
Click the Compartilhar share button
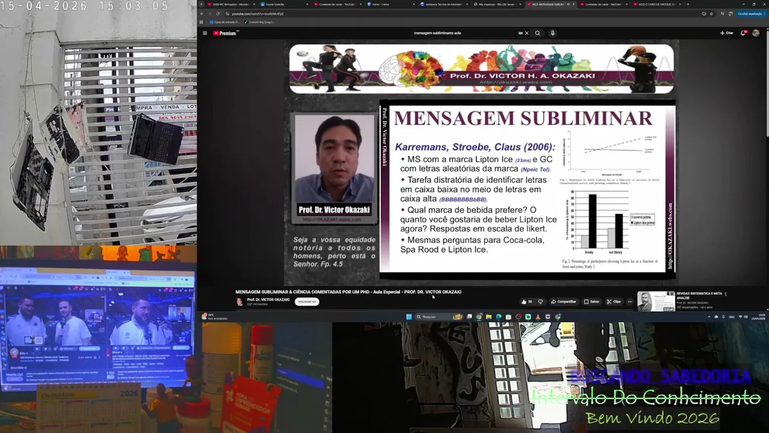564,302
